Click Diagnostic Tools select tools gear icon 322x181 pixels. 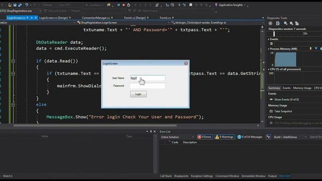(271, 24)
